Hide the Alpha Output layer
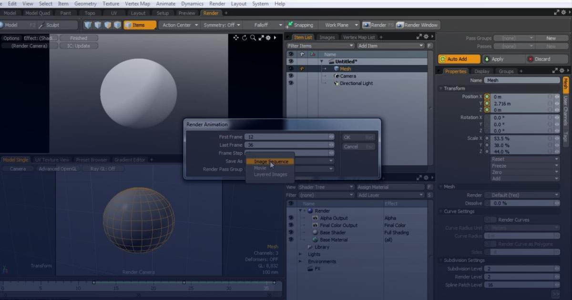 click(291, 218)
